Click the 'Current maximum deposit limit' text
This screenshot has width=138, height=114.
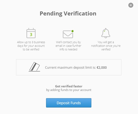[x=70, y=68]
